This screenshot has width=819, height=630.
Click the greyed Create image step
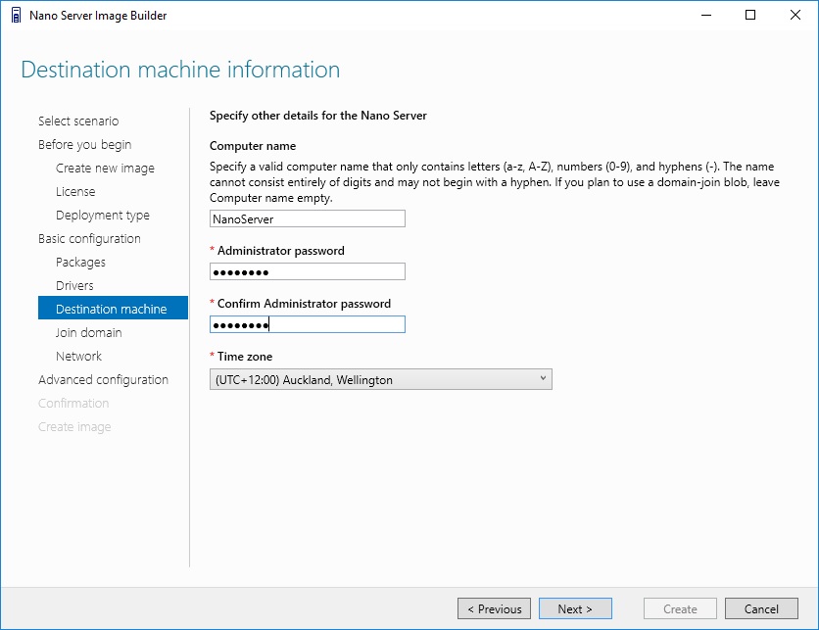(74, 427)
